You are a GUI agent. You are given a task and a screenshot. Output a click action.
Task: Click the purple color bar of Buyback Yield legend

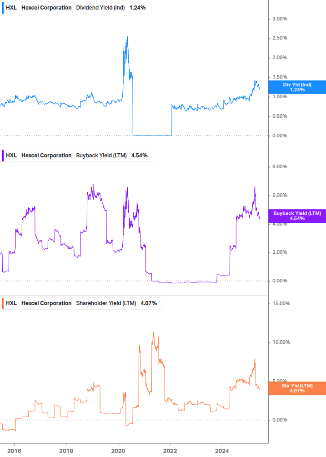point(3,156)
